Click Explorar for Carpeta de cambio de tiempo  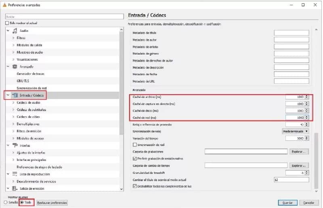click(299, 165)
